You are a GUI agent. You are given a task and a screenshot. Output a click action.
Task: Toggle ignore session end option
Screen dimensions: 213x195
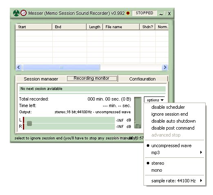175,114
